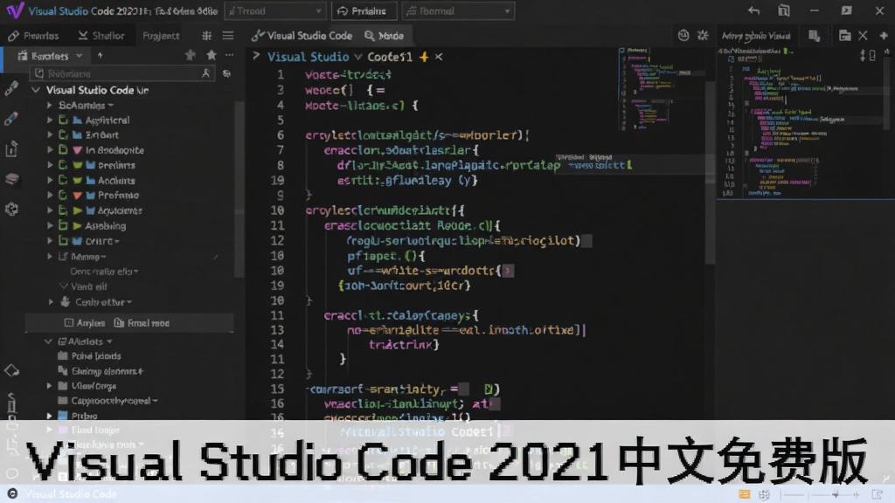895x503 pixels.
Task: Click the folder window icon in the right panel header
Action: 844,36
